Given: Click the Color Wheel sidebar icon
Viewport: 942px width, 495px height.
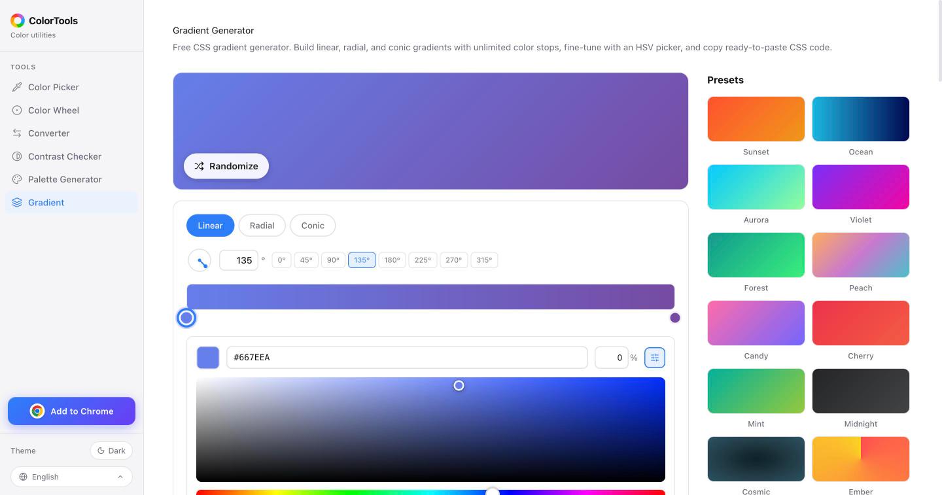Looking at the screenshot, I should pyautogui.click(x=17, y=111).
